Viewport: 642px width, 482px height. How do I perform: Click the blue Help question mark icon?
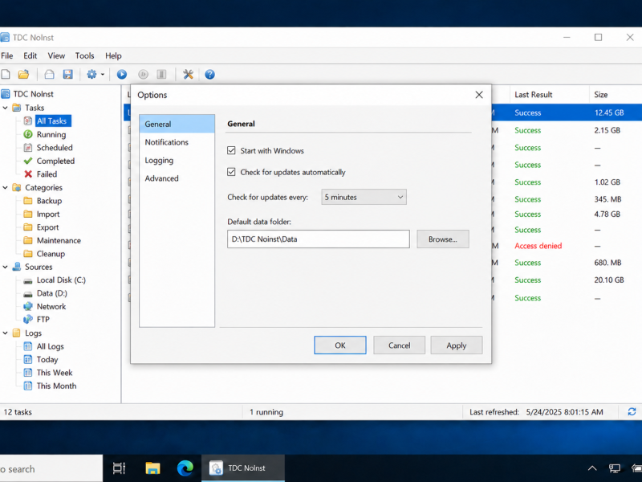[209, 74]
